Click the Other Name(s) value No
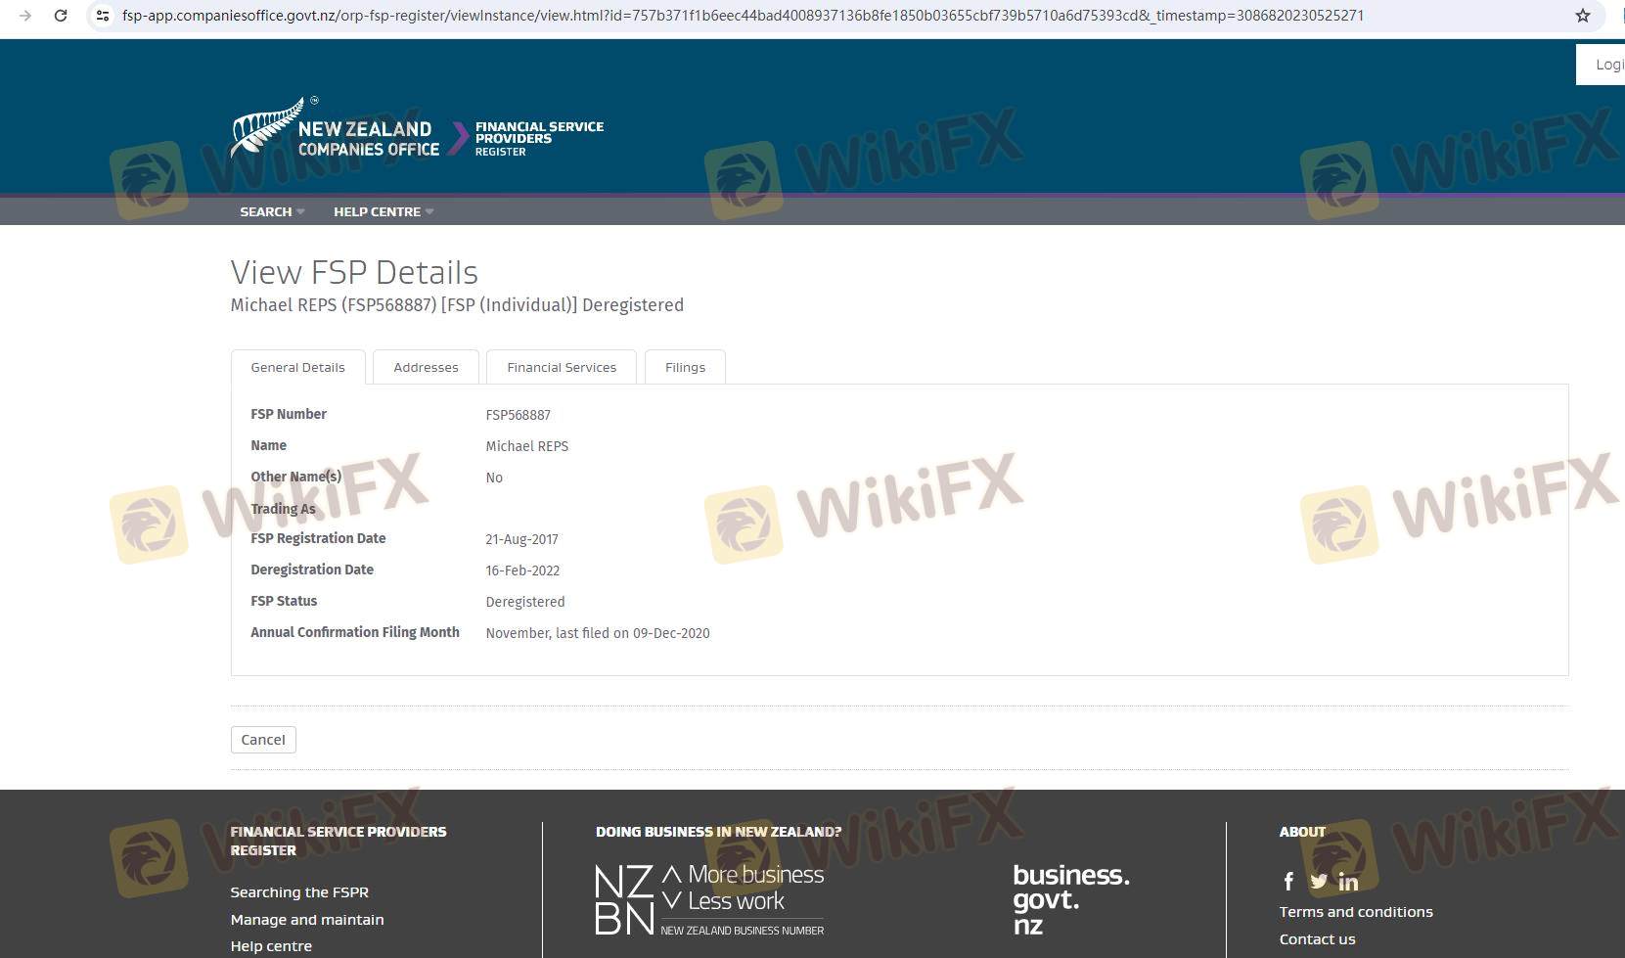Viewport: 1625px width, 958px height. pos(494,478)
